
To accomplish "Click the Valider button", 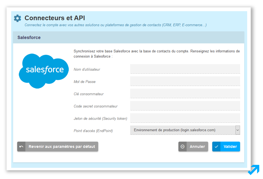I will coord(226,147).
